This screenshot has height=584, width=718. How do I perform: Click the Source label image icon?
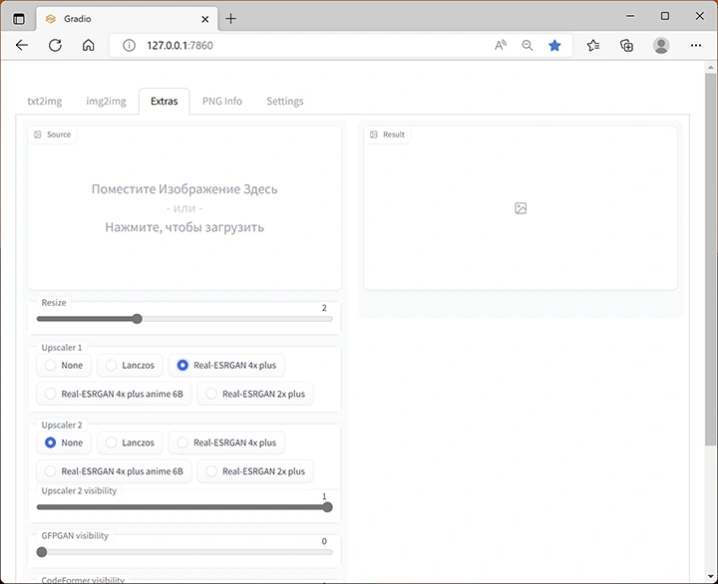[x=38, y=135]
